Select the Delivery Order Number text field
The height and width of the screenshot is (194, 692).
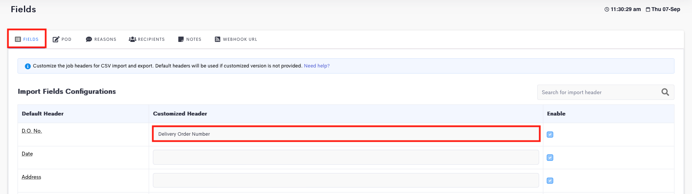pyautogui.click(x=346, y=134)
